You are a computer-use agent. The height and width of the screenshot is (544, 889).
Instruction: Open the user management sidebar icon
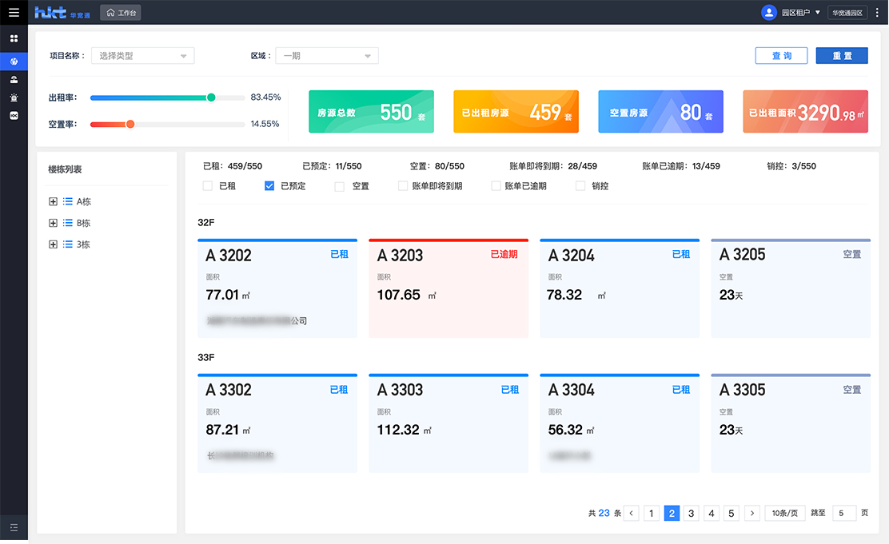14,79
